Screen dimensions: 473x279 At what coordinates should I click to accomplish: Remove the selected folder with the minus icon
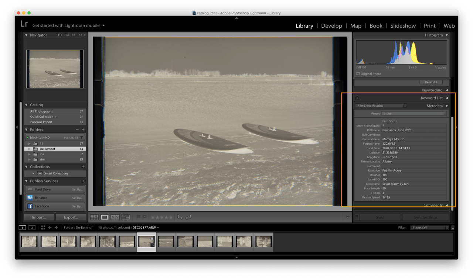[x=77, y=130]
